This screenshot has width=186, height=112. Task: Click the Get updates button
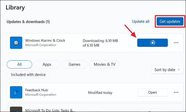[x=170, y=21]
